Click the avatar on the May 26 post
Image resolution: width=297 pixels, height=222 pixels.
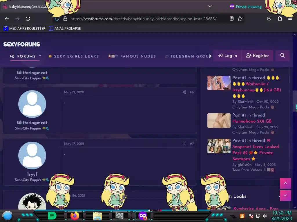click(x=32, y=201)
